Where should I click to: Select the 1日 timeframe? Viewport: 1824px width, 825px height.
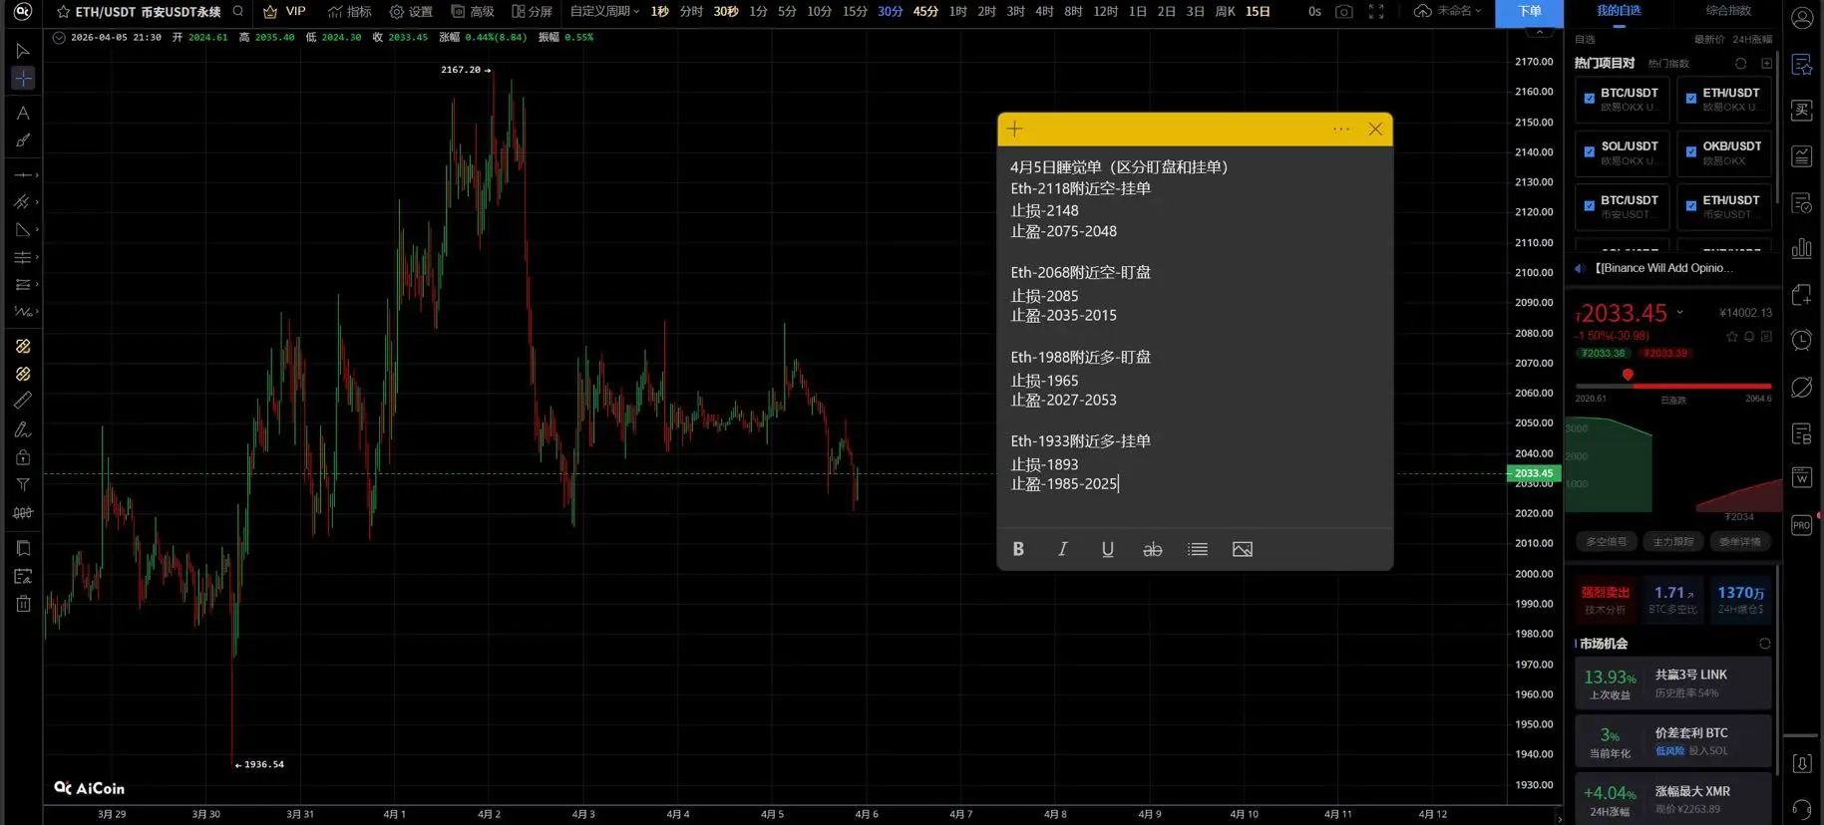(1138, 12)
